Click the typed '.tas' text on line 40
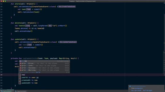The height and width of the screenshot is (92, 165). click(23, 75)
